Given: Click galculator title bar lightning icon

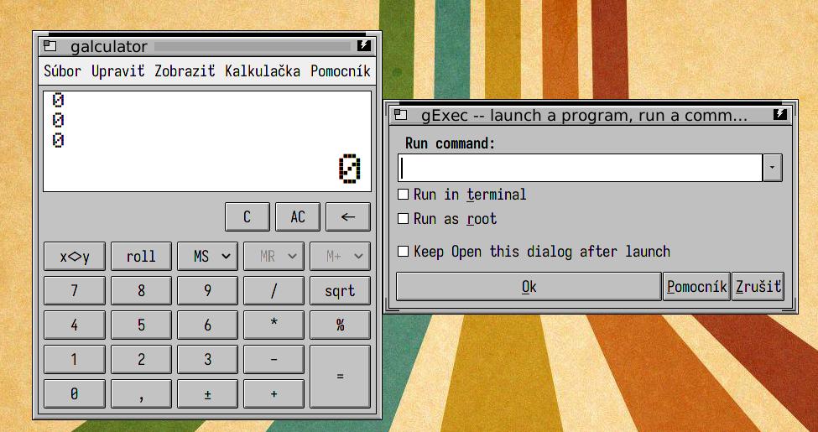Looking at the screenshot, I should (363, 46).
